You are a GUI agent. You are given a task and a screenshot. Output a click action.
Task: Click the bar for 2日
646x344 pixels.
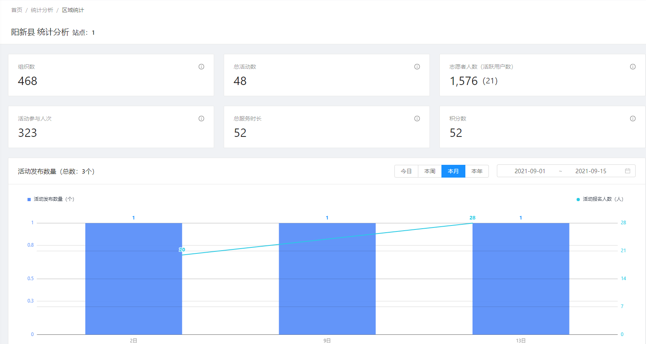[x=134, y=279]
